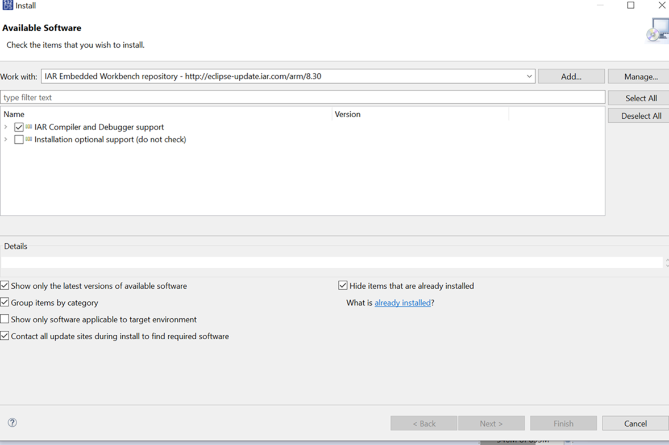The width and height of the screenshot is (669, 445).
Task: Select Installation optional support (do not check) row
Action: (x=110, y=139)
